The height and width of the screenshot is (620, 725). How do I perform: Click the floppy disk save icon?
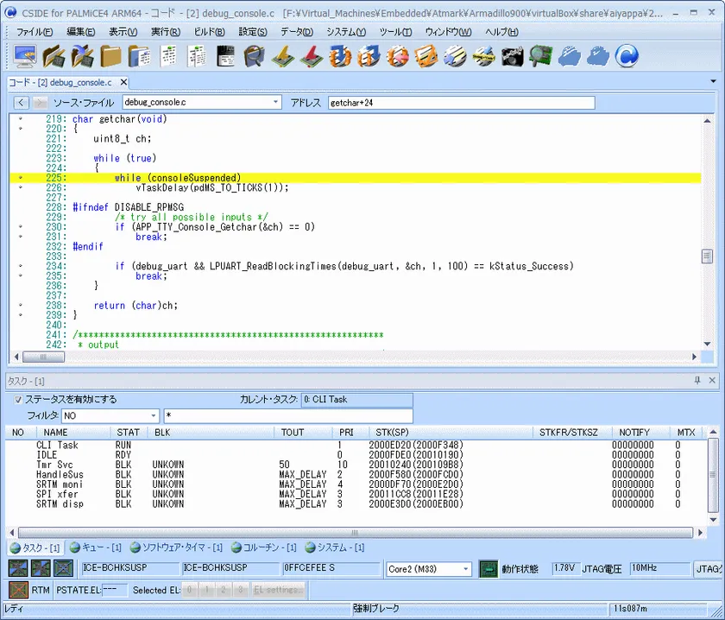[226, 56]
